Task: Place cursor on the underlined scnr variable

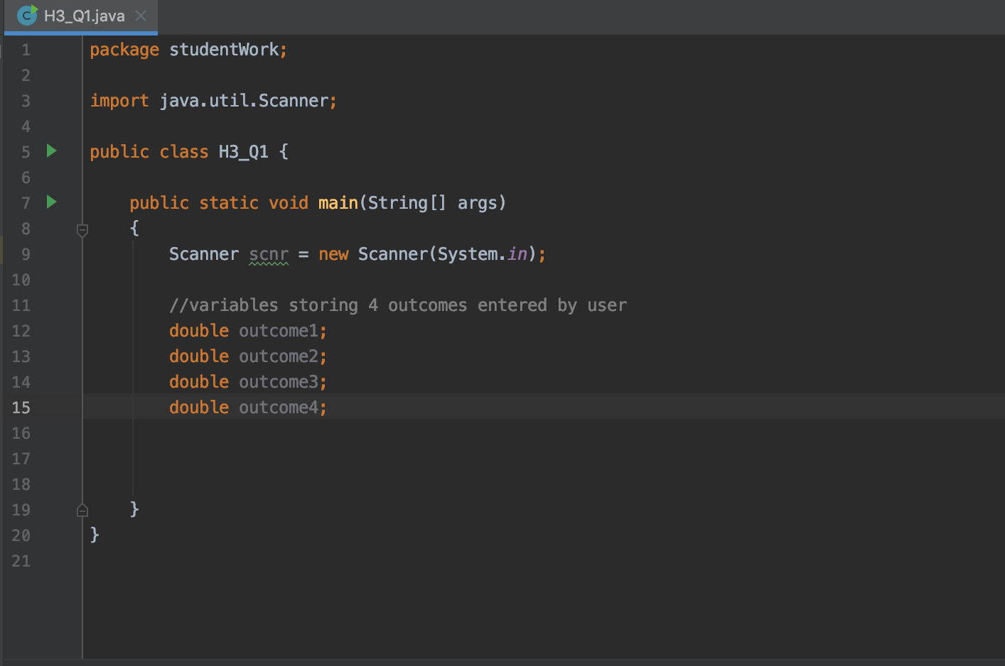Action: pos(268,253)
